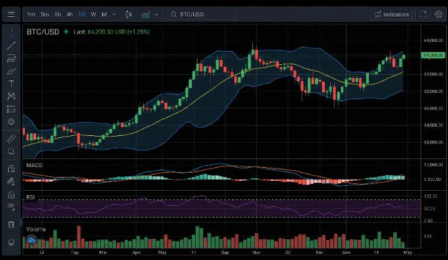Select the position forecast tool

[x=11, y=109]
